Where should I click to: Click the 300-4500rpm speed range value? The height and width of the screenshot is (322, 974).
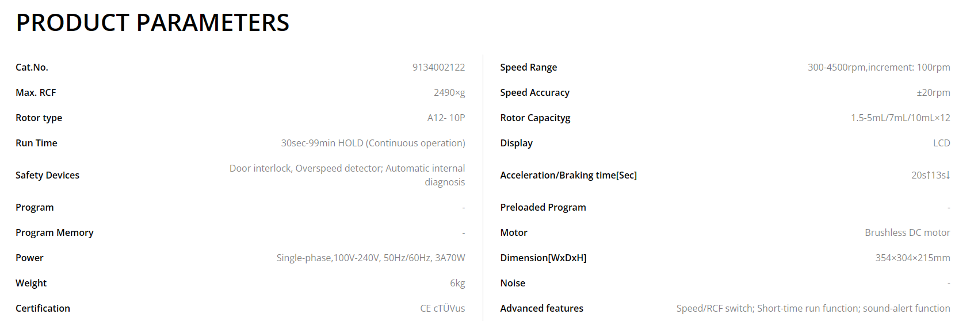click(878, 67)
